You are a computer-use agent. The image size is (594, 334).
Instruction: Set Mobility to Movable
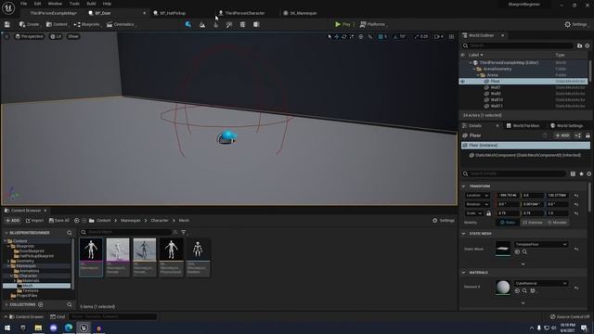point(557,223)
